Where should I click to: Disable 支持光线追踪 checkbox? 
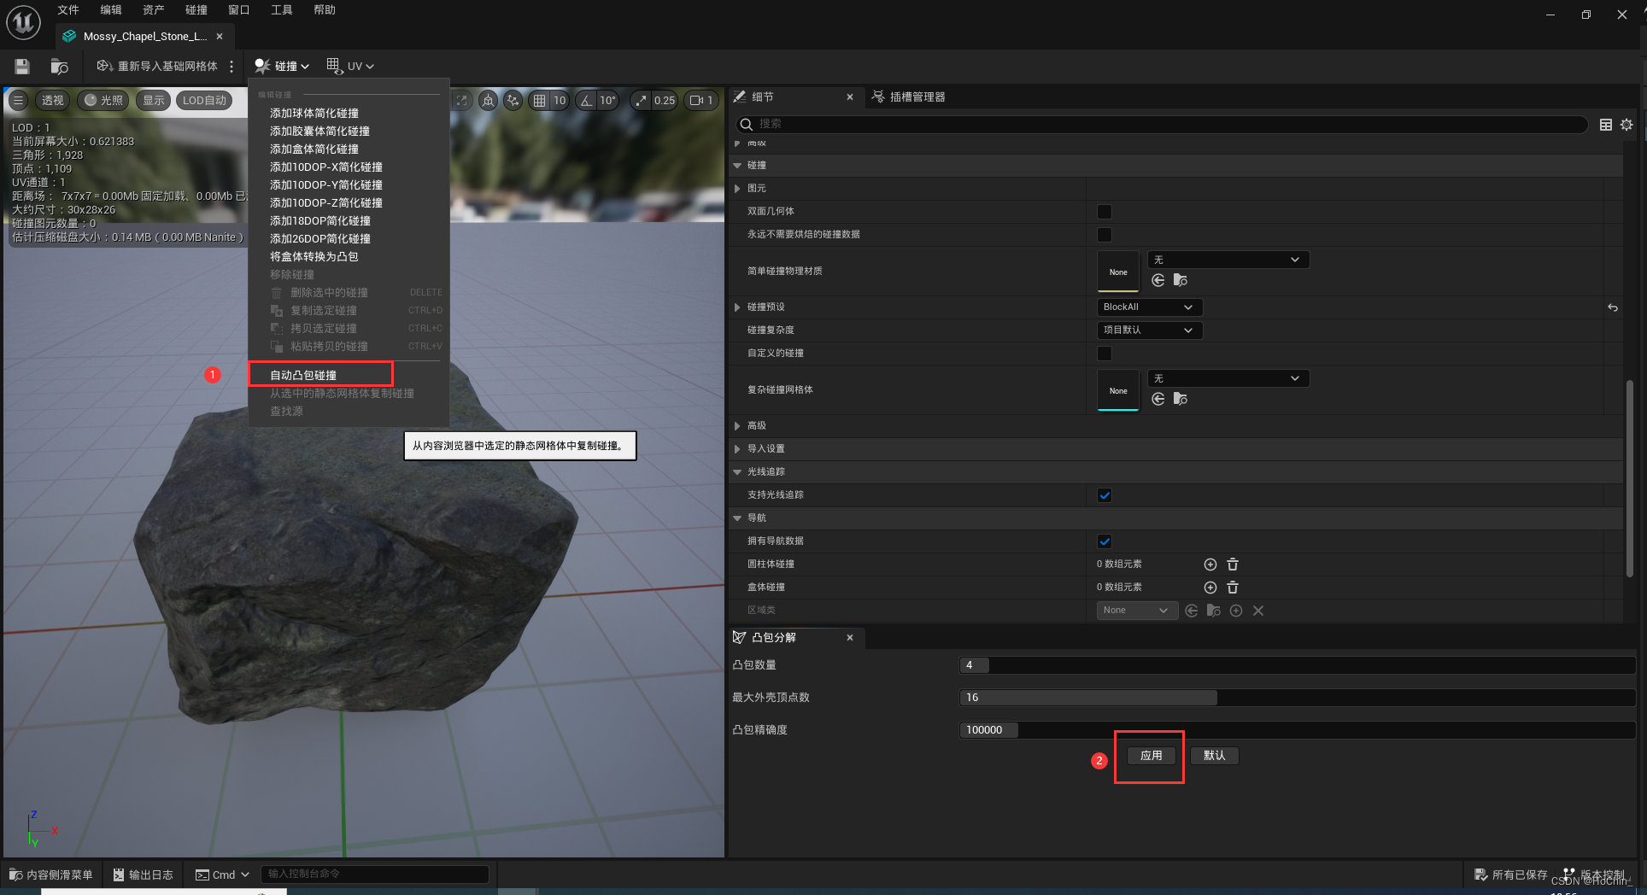(1104, 494)
